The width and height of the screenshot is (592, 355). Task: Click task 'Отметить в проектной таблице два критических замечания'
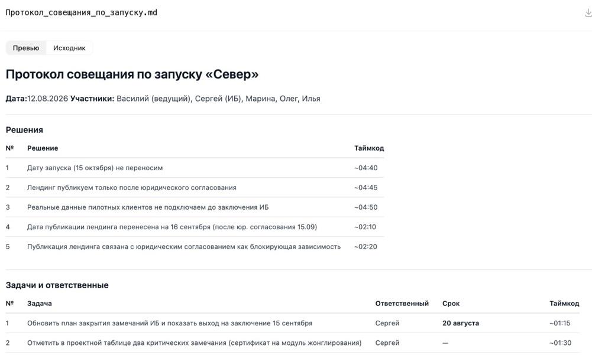pyautogui.click(x=194, y=343)
